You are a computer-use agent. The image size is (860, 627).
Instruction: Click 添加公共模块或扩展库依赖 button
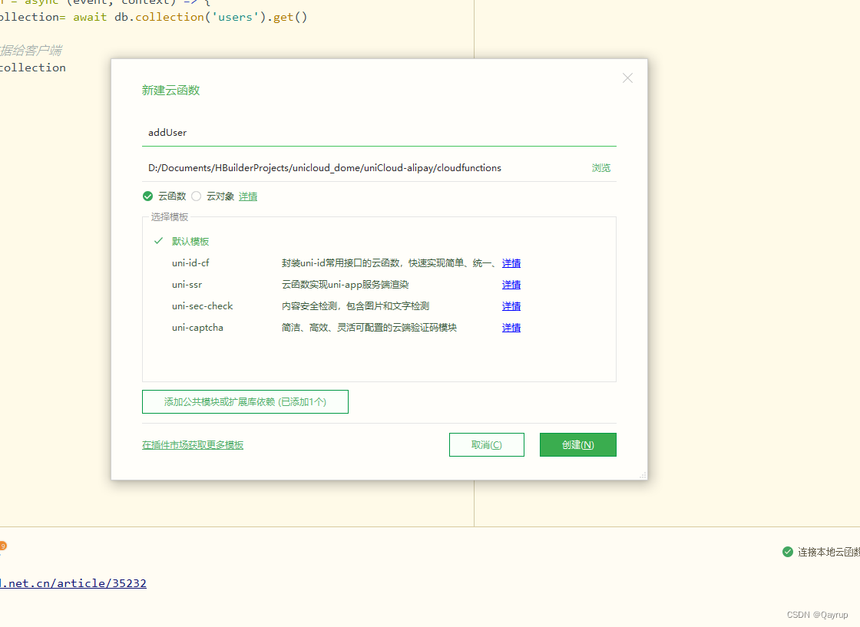click(x=245, y=401)
